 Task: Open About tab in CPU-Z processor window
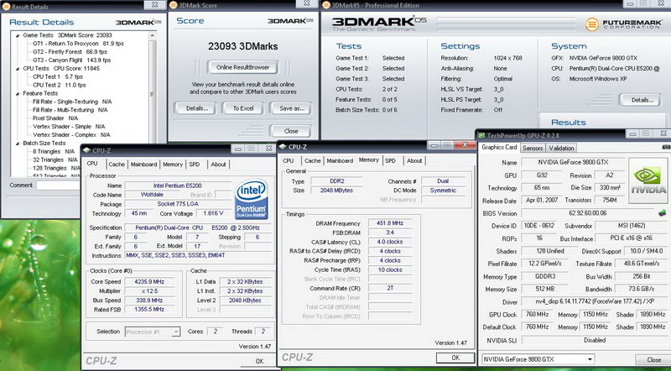click(x=218, y=164)
